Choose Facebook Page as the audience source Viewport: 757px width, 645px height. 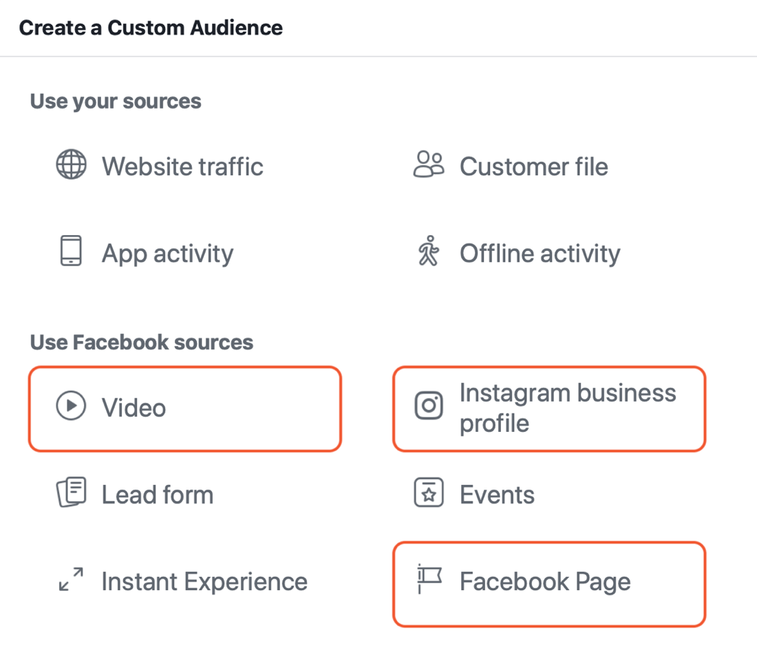(549, 582)
